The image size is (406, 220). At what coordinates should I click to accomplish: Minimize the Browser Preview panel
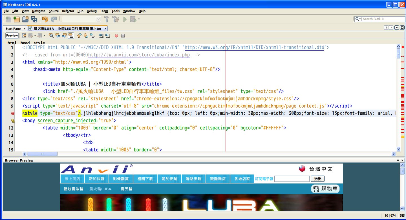click(x=398, y=160)
